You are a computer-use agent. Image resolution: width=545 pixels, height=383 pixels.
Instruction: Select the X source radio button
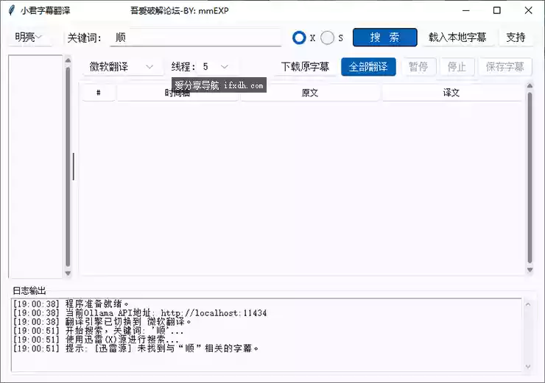click(x=299, y=37)
